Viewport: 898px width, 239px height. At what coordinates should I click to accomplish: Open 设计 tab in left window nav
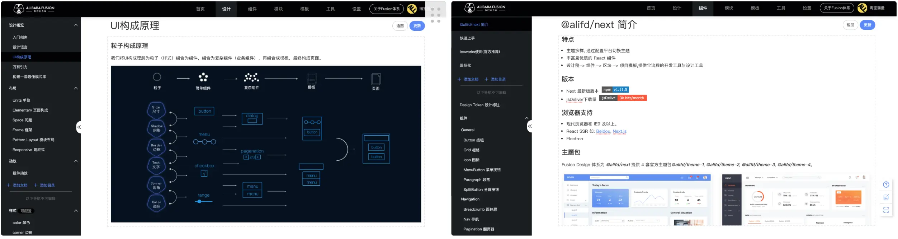coord(226,9)
